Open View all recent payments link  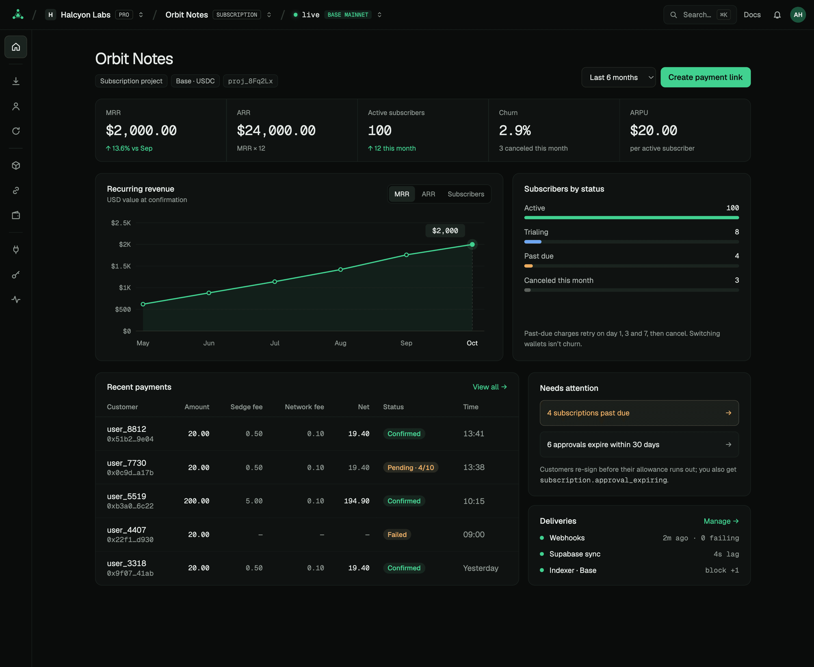(x=490, y=387)
